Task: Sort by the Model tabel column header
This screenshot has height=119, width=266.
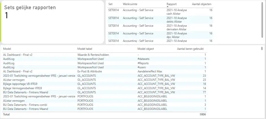Action: pyautogui.click(x=85, y=49)
